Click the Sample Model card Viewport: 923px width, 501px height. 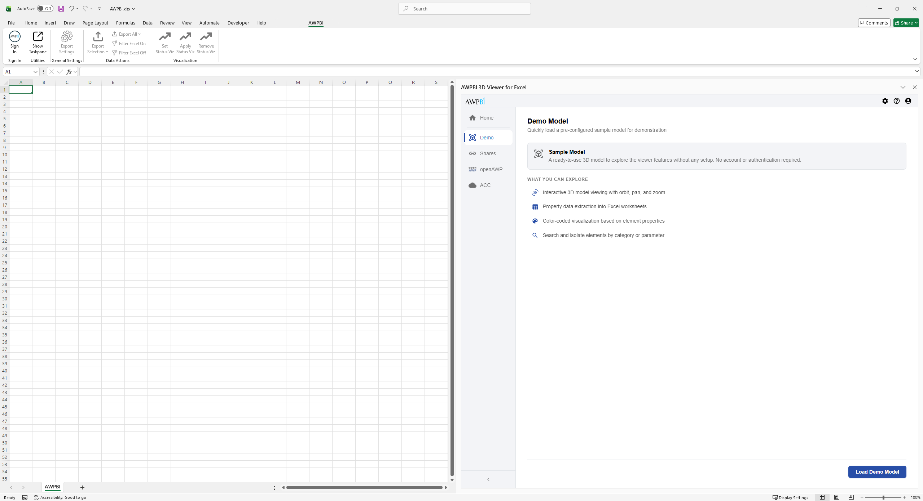(x=716, y=156)
